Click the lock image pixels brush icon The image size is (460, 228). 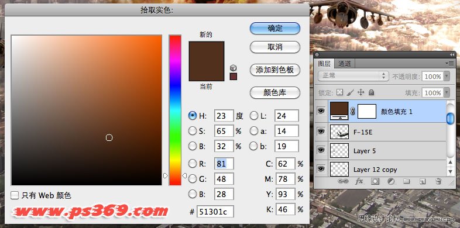(351, 92)
